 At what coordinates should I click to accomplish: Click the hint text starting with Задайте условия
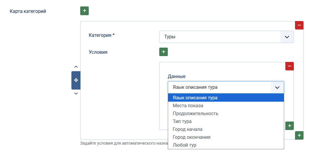coord(124,143)
